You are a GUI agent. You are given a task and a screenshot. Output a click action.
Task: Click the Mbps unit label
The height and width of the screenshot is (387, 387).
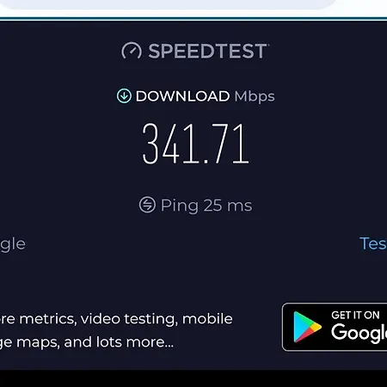255,96
